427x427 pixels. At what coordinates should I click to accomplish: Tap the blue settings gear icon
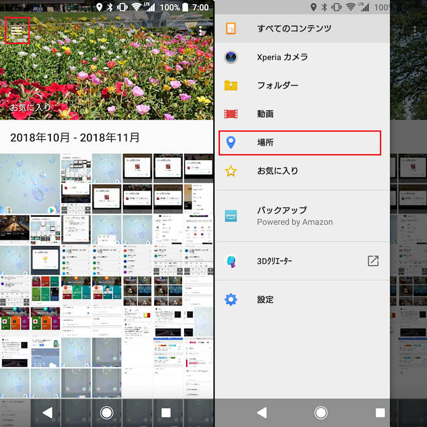pyautogui.click(x=231, y=299)
